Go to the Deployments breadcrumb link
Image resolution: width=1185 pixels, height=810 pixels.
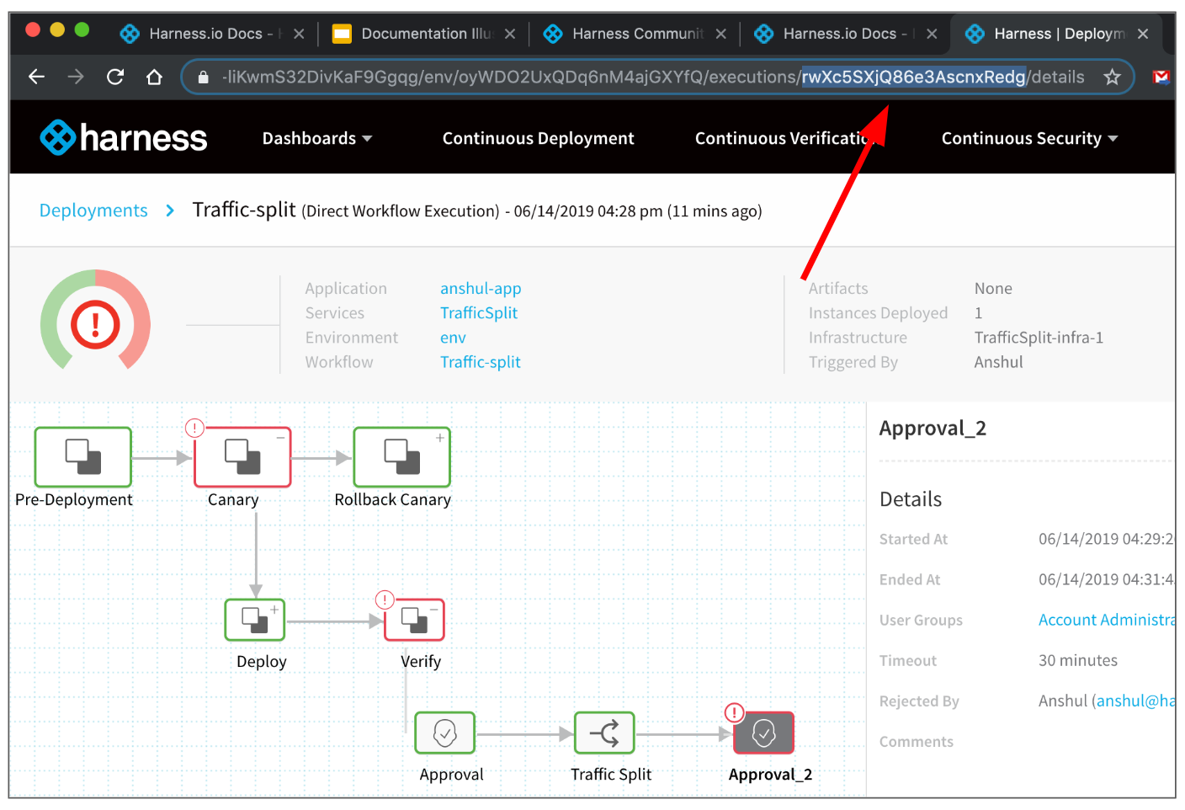tap(93, 210)
